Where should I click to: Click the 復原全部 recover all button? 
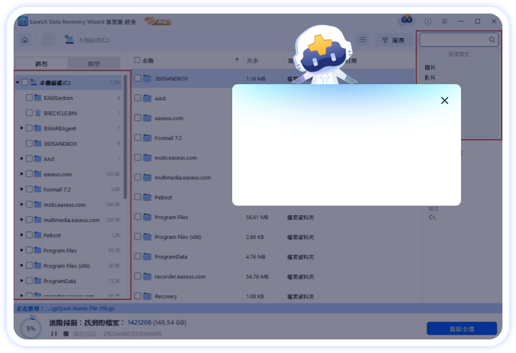pyautogui.click(x=462, y=329)
